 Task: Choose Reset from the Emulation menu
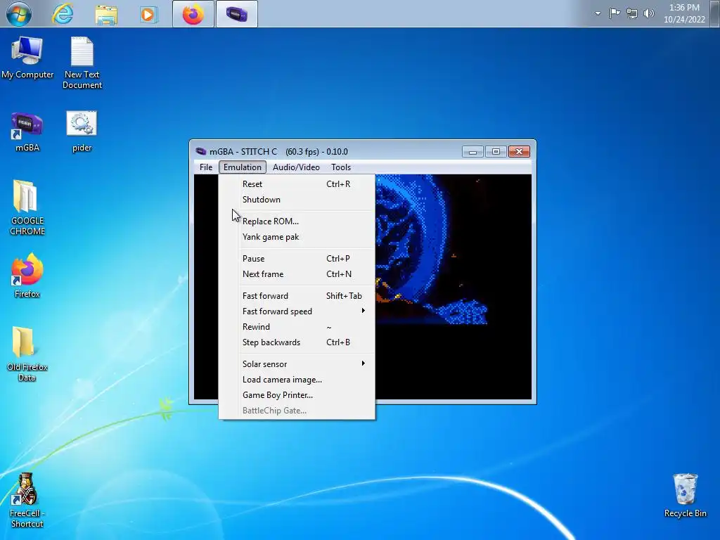pyautogui.click(x=297, y=184)
